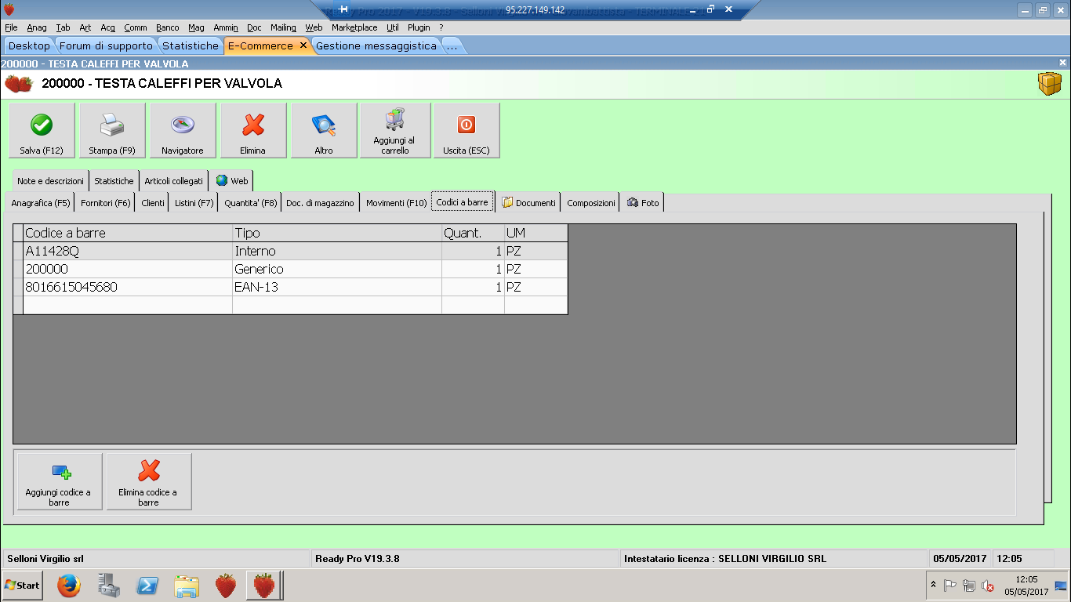The image size is (1071, 602).
Task: Open the Fornitori (F6) tab
Action: (x=106, y=203)
